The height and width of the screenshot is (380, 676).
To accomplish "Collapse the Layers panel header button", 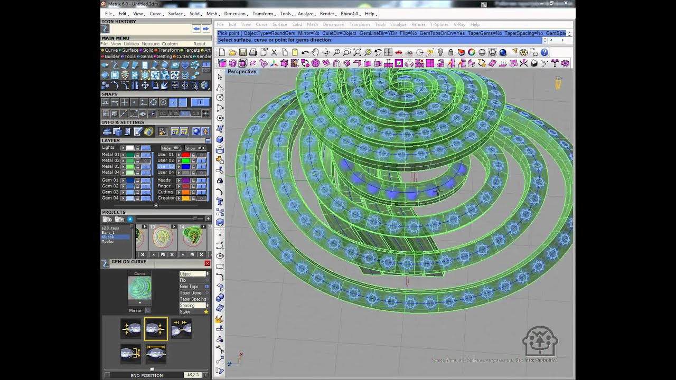I will coord(208,141).
